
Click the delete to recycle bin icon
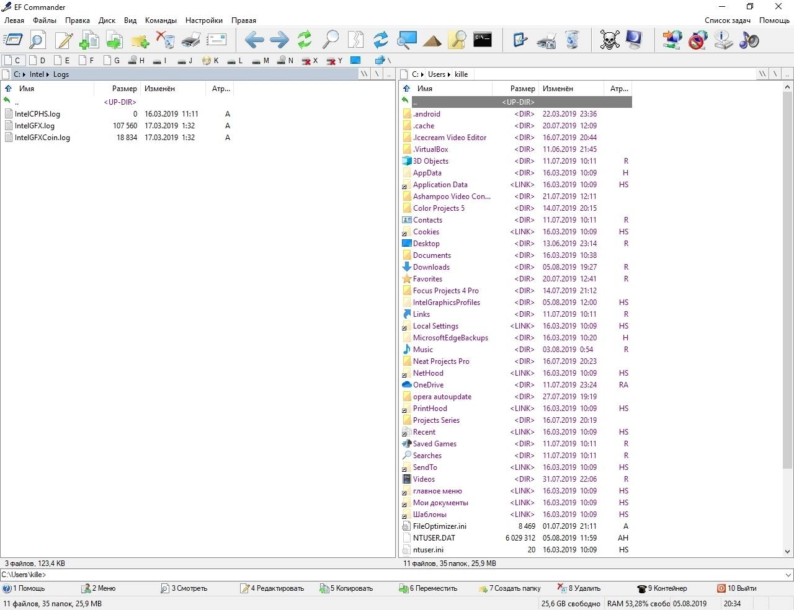(x=166, y=40)
